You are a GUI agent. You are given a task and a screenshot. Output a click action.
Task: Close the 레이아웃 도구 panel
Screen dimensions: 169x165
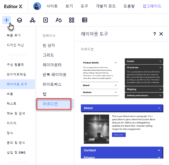tap(161, 34)
